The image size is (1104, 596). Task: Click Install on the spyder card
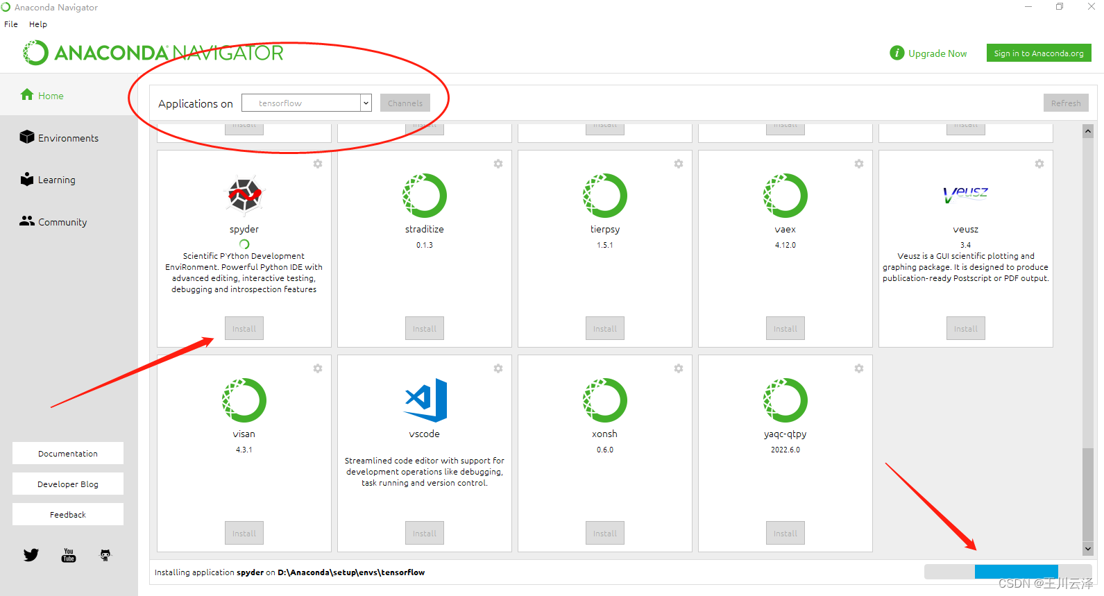click(244, 328)
